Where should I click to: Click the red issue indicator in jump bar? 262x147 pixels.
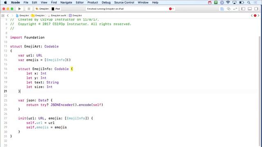255,16
